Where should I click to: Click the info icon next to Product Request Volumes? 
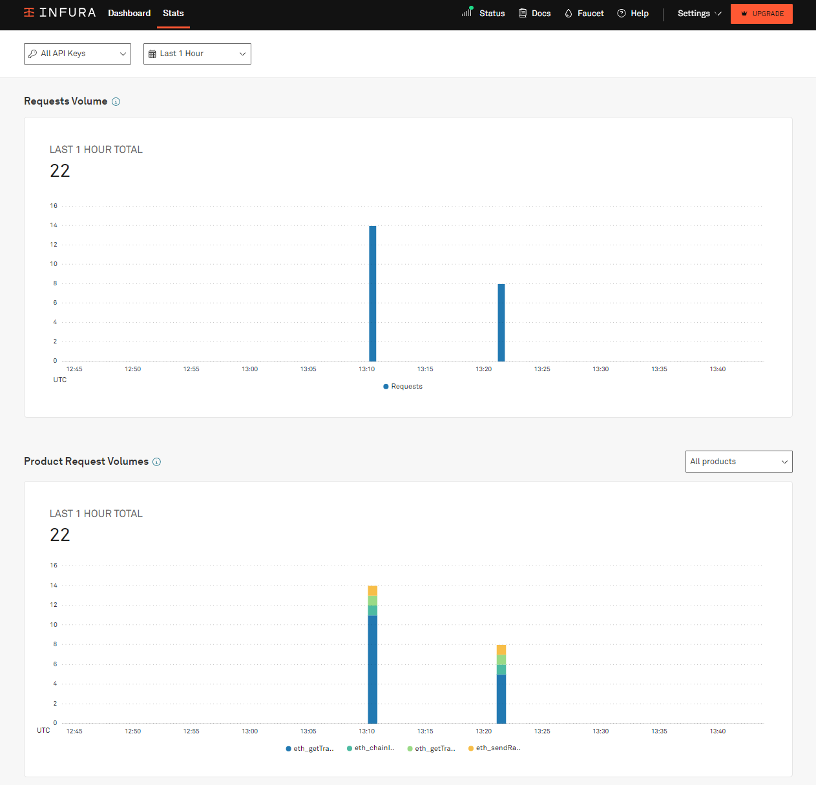(156, 462)
